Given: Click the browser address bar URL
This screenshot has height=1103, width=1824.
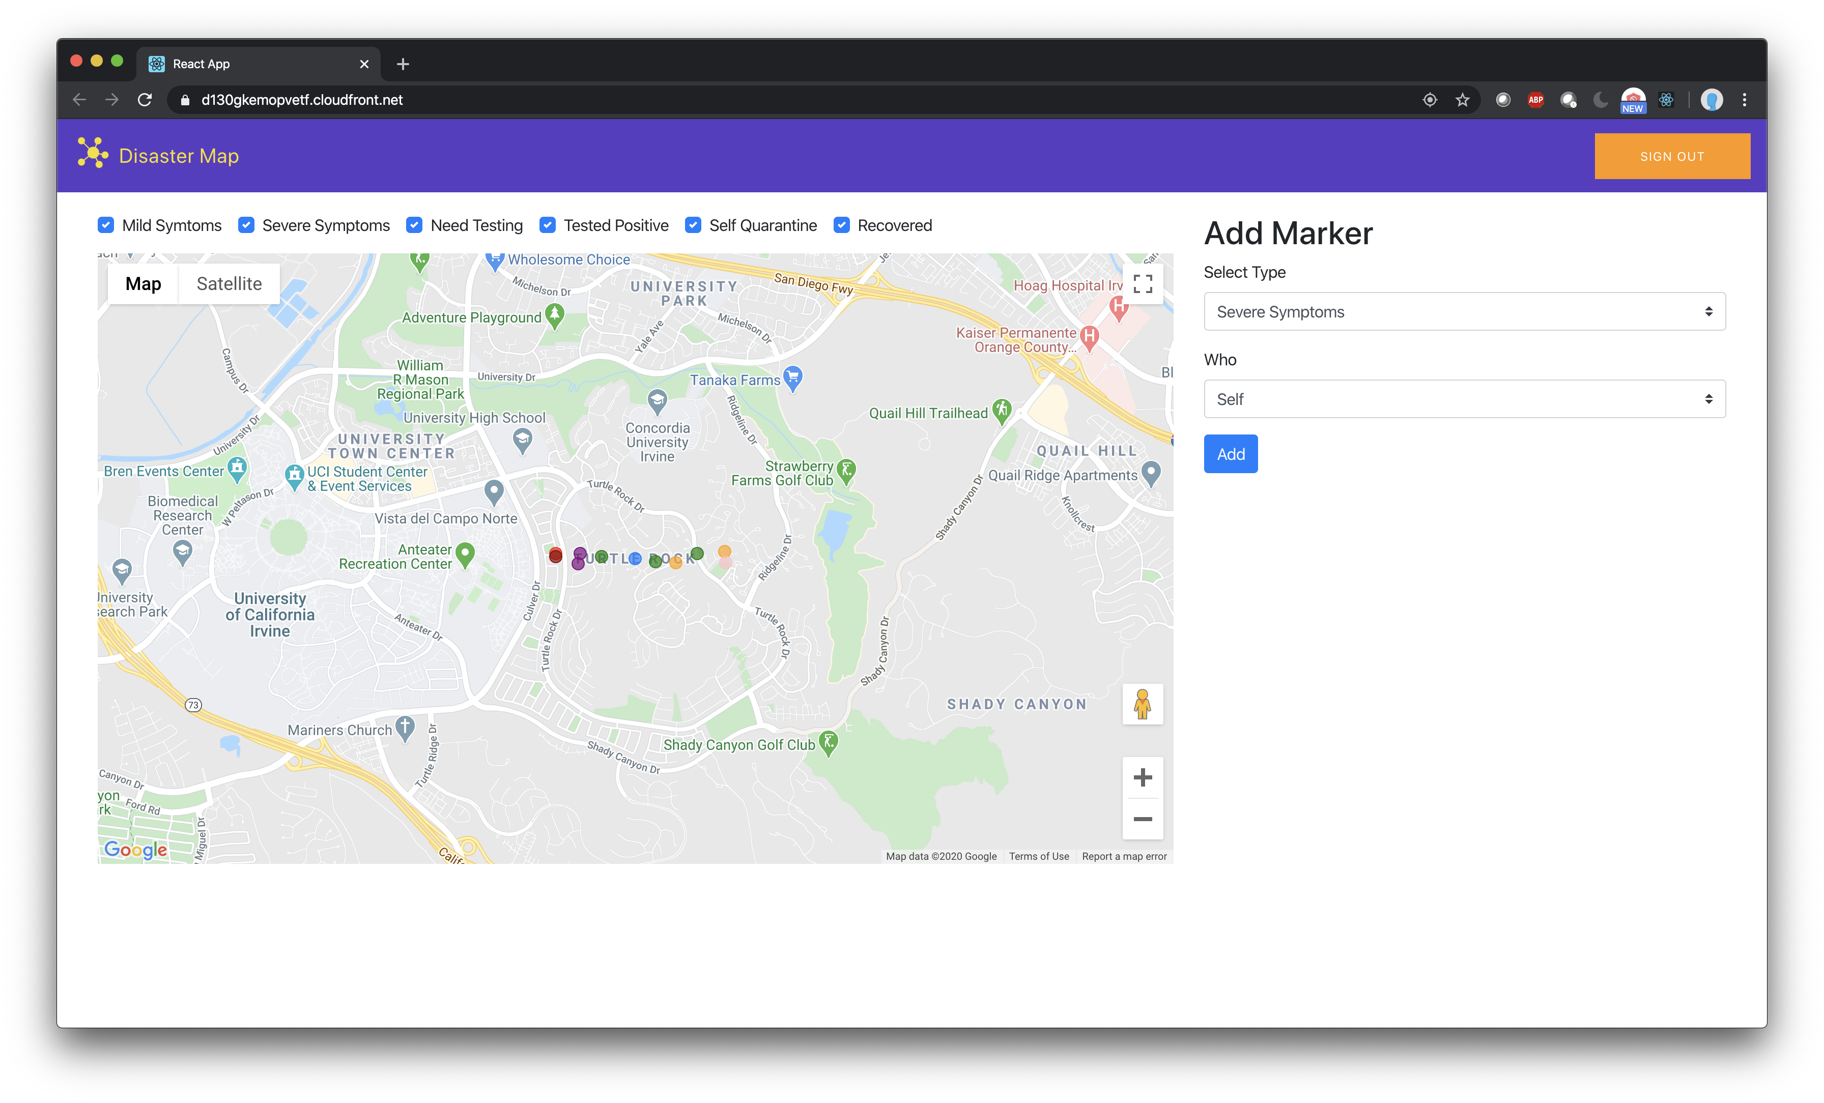Looking at the screenshot, I should click(x=302, y=100).
